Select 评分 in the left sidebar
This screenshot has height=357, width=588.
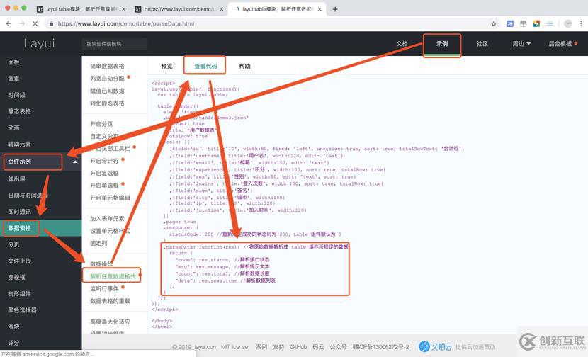coord(14,342)
